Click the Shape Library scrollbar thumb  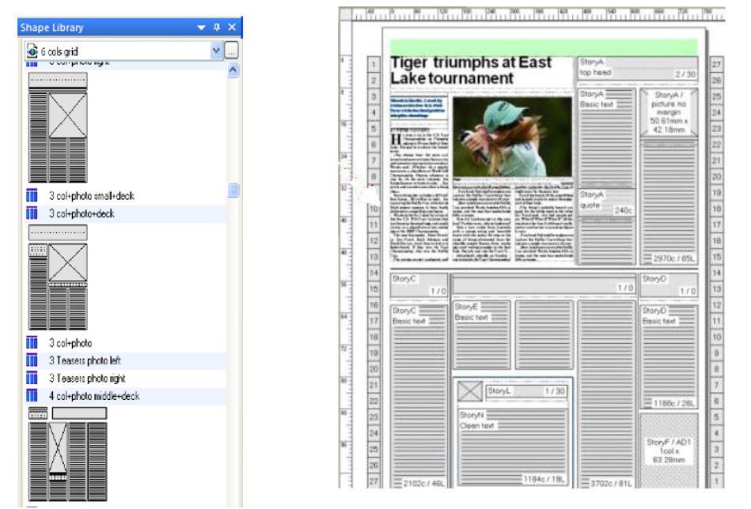(233, 190)
